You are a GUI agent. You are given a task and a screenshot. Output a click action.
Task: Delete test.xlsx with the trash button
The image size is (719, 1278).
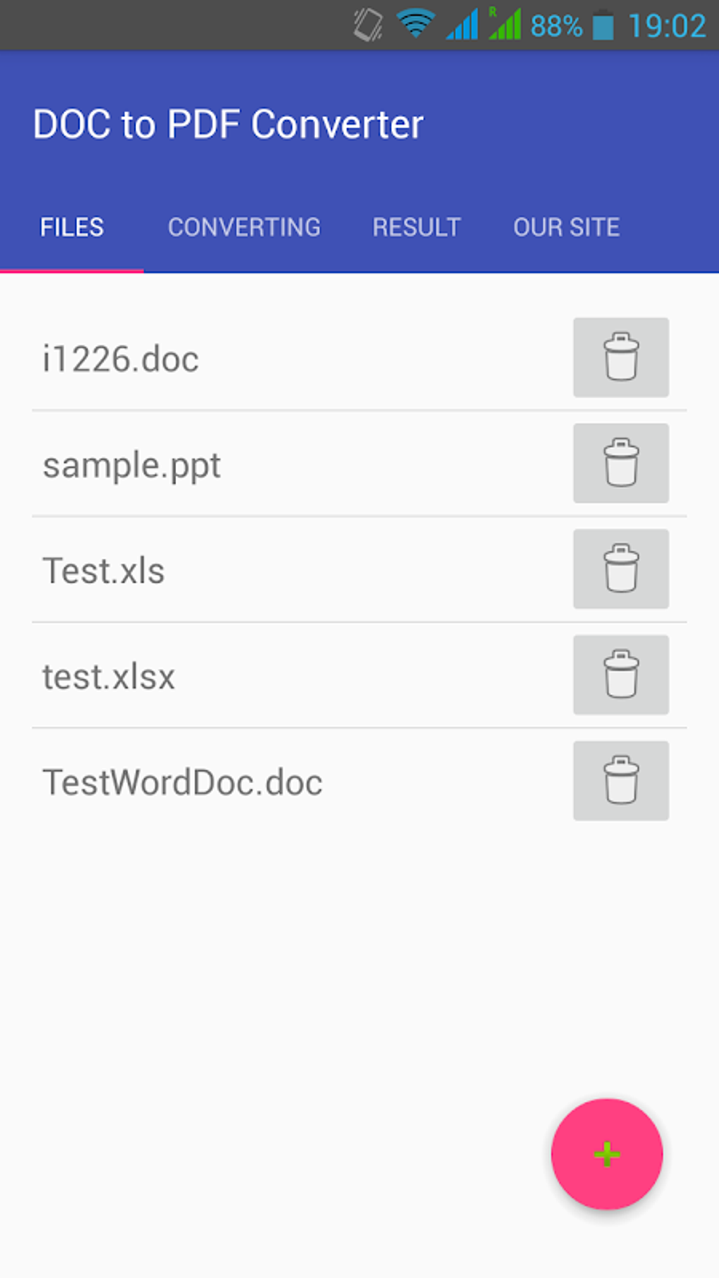tap(620, 675)
